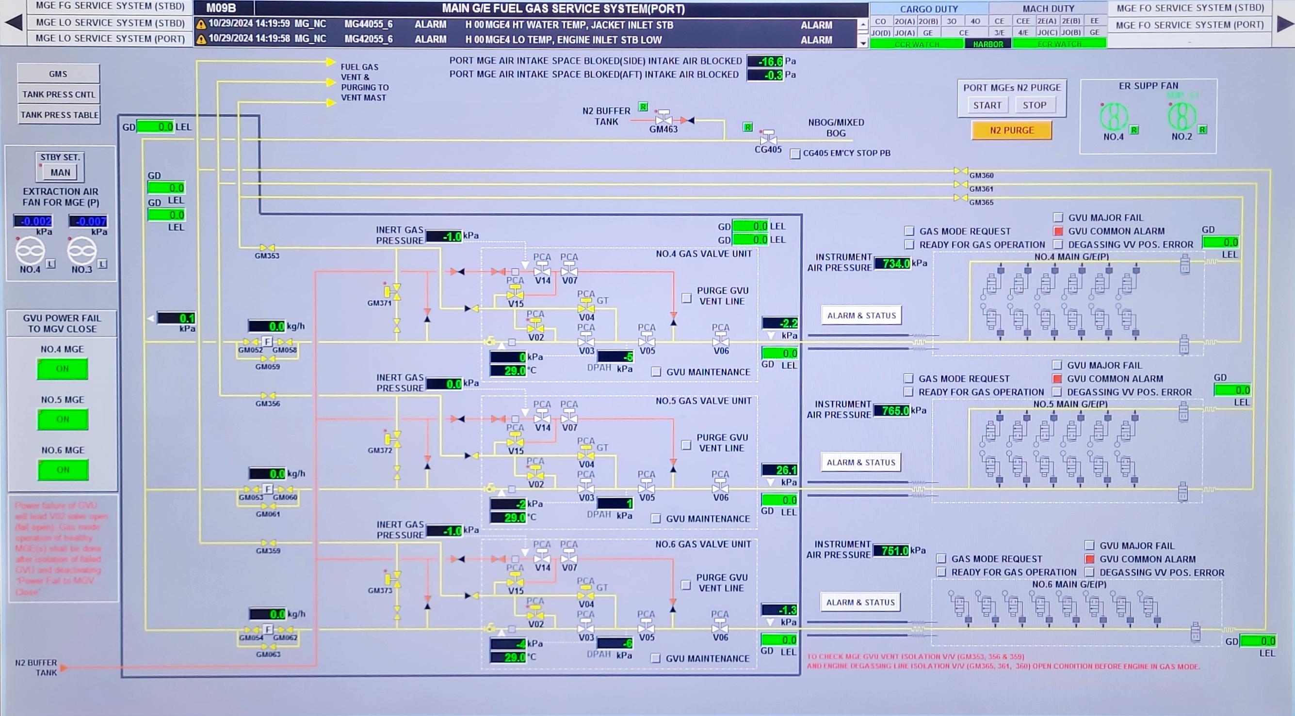The height and width of the screenshot is (716, 1295).
Task: Click the previous page left arrow
Action: 14,23
